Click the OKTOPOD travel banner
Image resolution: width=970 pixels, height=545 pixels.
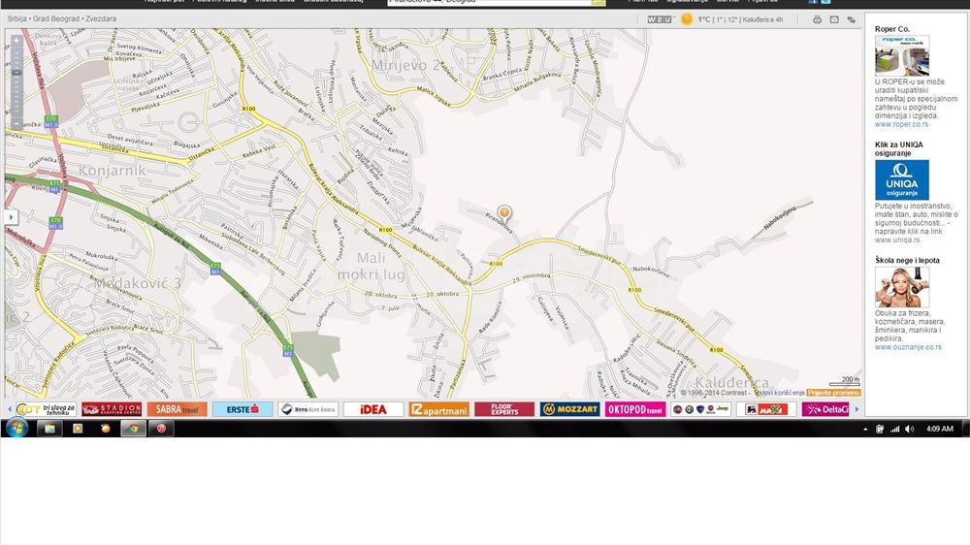tap(635, 409)
